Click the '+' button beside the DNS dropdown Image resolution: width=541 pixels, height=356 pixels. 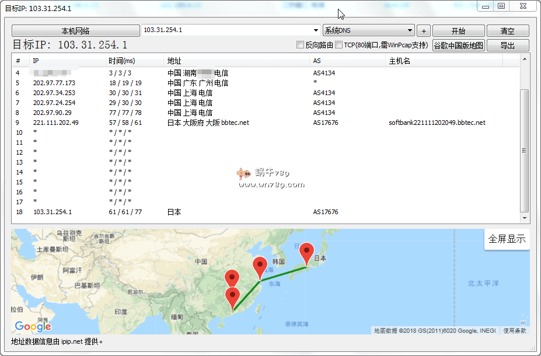coord(423,30)
